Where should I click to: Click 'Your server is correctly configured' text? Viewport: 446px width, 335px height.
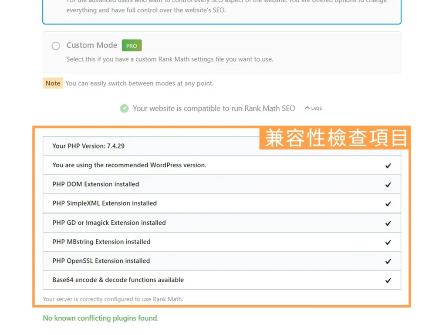pos(113,299)
